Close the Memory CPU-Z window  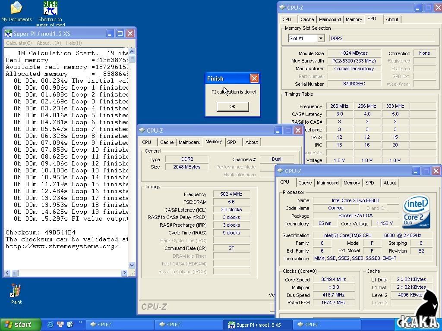[298, 130]
